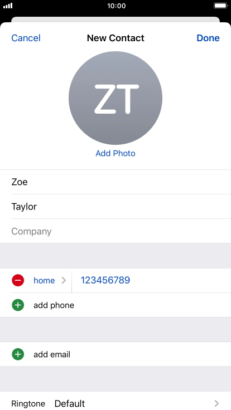Tap the add email row label
231x410 pixels.
(52, 354)
